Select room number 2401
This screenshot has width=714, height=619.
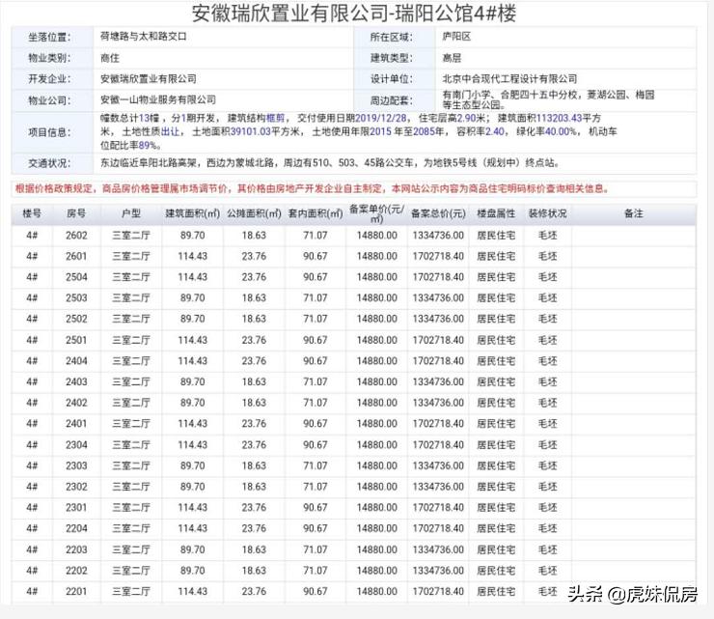coord(76,424)
